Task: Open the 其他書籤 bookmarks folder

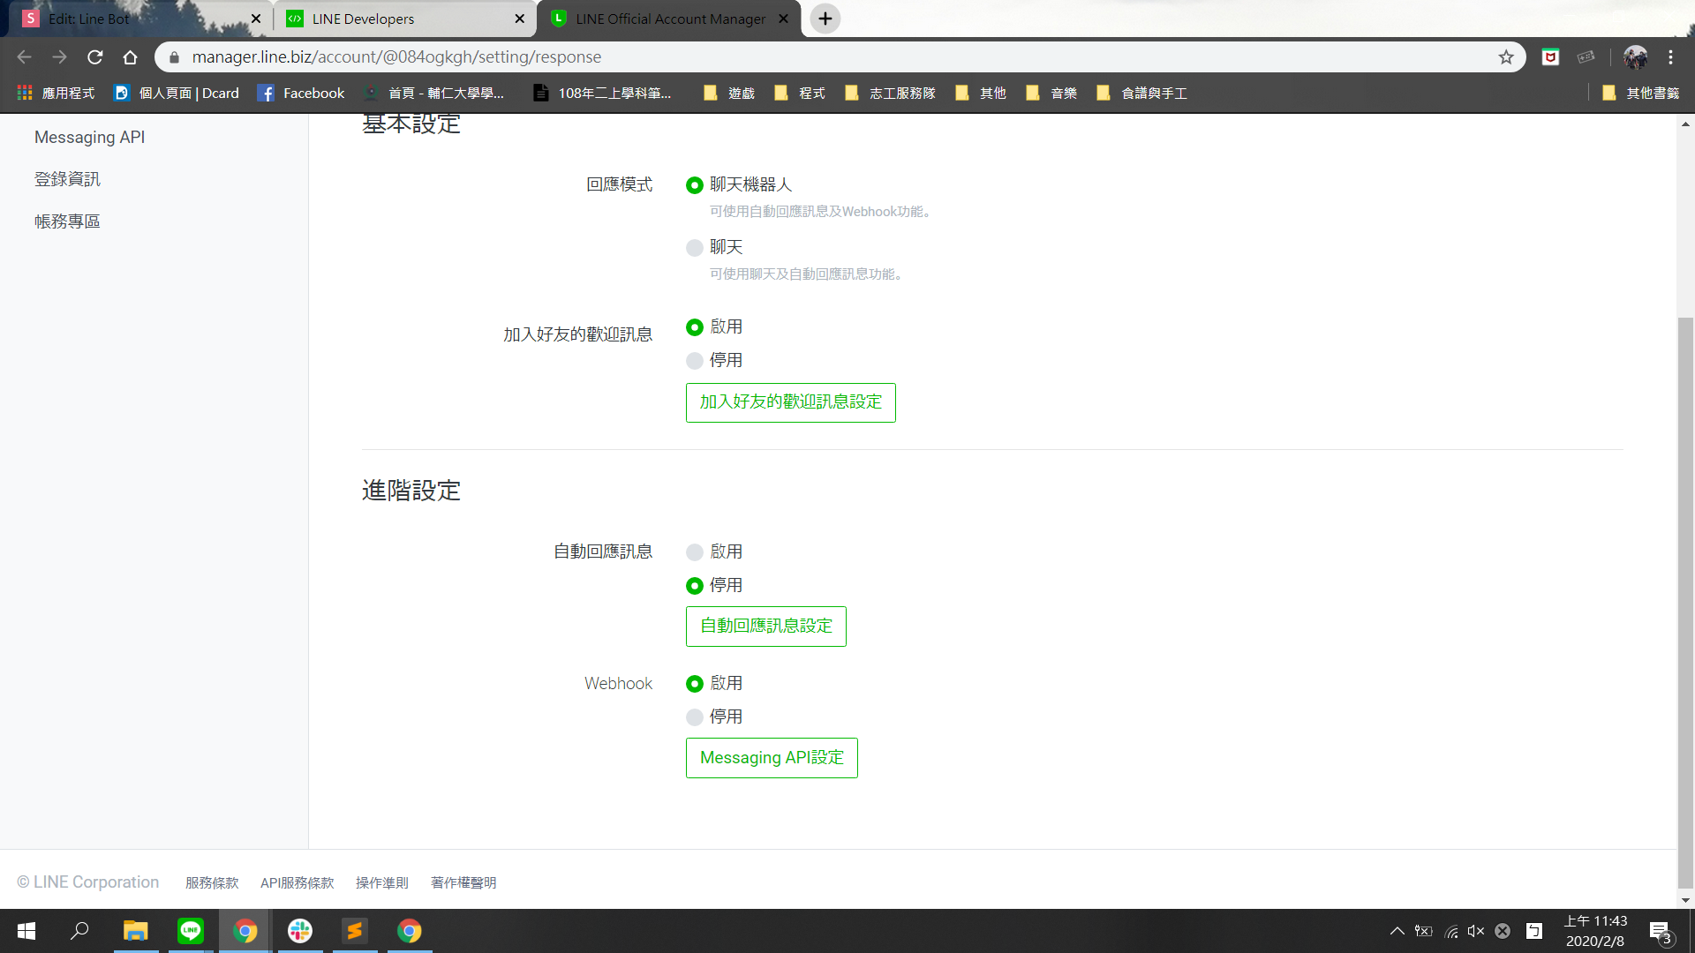Action: click(x=1641, y=93)
